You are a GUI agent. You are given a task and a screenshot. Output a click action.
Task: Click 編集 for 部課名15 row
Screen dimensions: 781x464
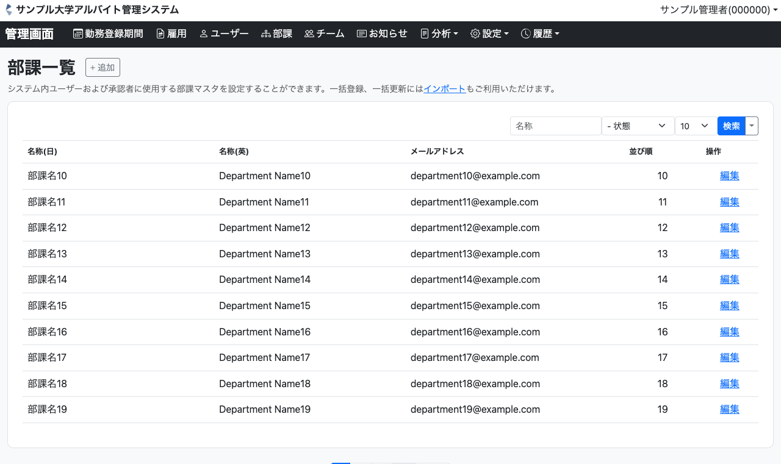pos(729,306)
